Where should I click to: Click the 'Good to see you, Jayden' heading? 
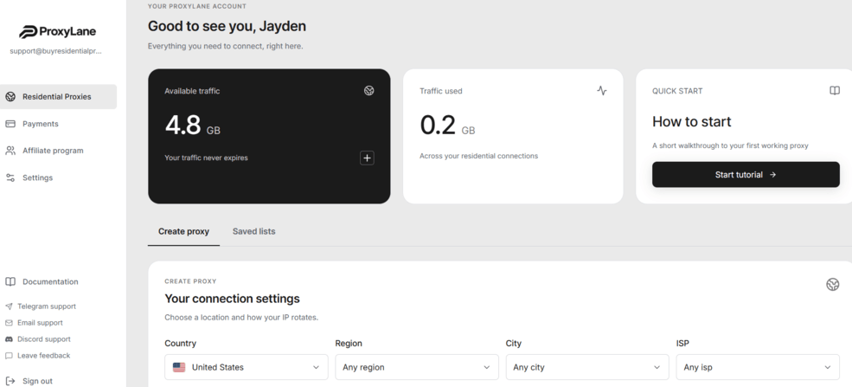[x=227, y=26]
